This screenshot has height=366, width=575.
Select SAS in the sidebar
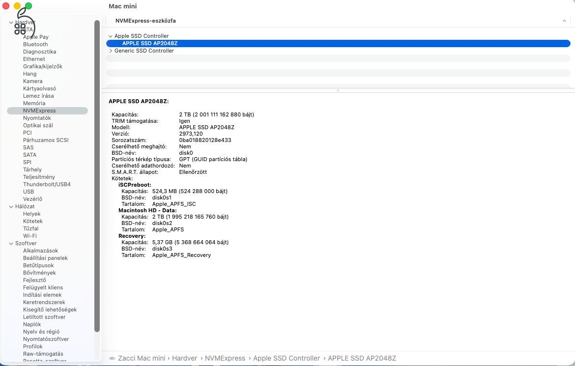(x=28, y=147)
